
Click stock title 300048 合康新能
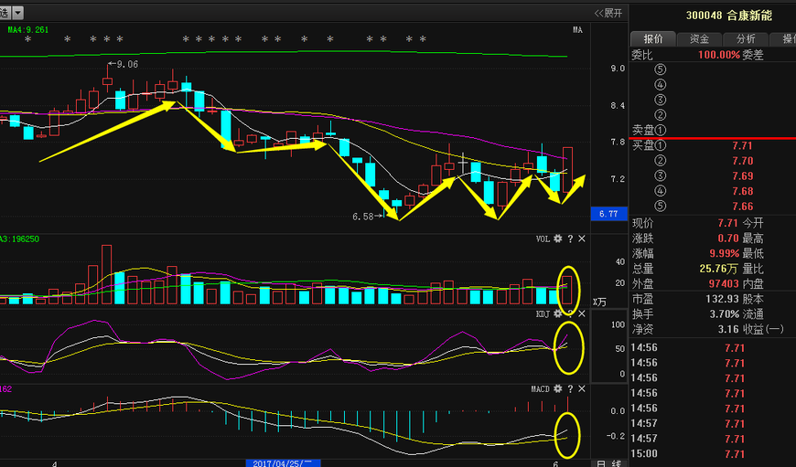tap(729, 16)
